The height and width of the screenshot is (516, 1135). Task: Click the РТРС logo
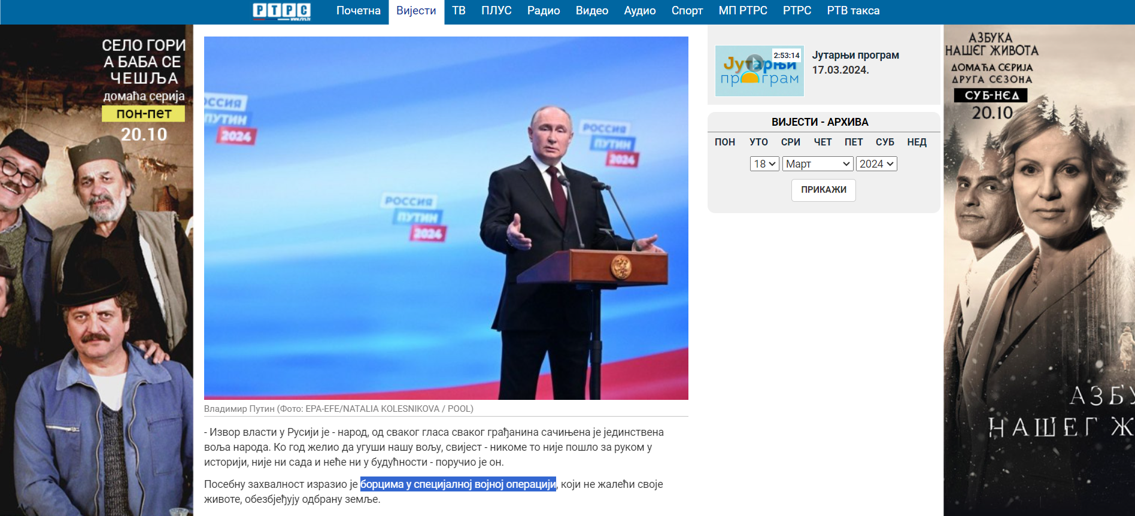coord(281,11)
